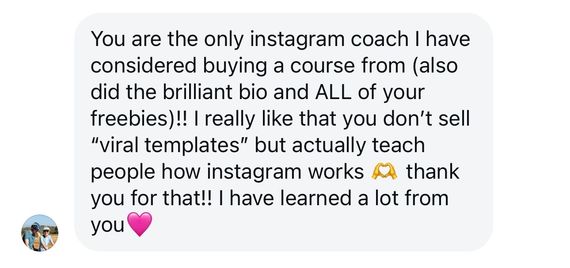
Task: Tap the heart hands emoji
Action: point(384,172)
